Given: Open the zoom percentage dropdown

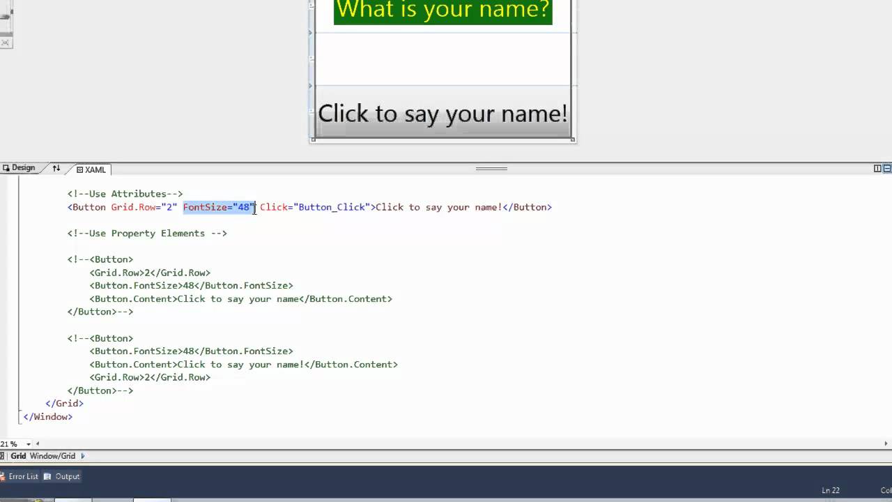Looking at the screenshot, I should (29, 444).
